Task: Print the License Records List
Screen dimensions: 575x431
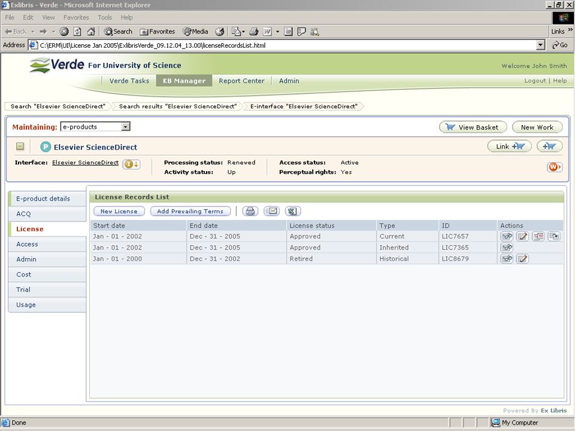Action: 250,211
